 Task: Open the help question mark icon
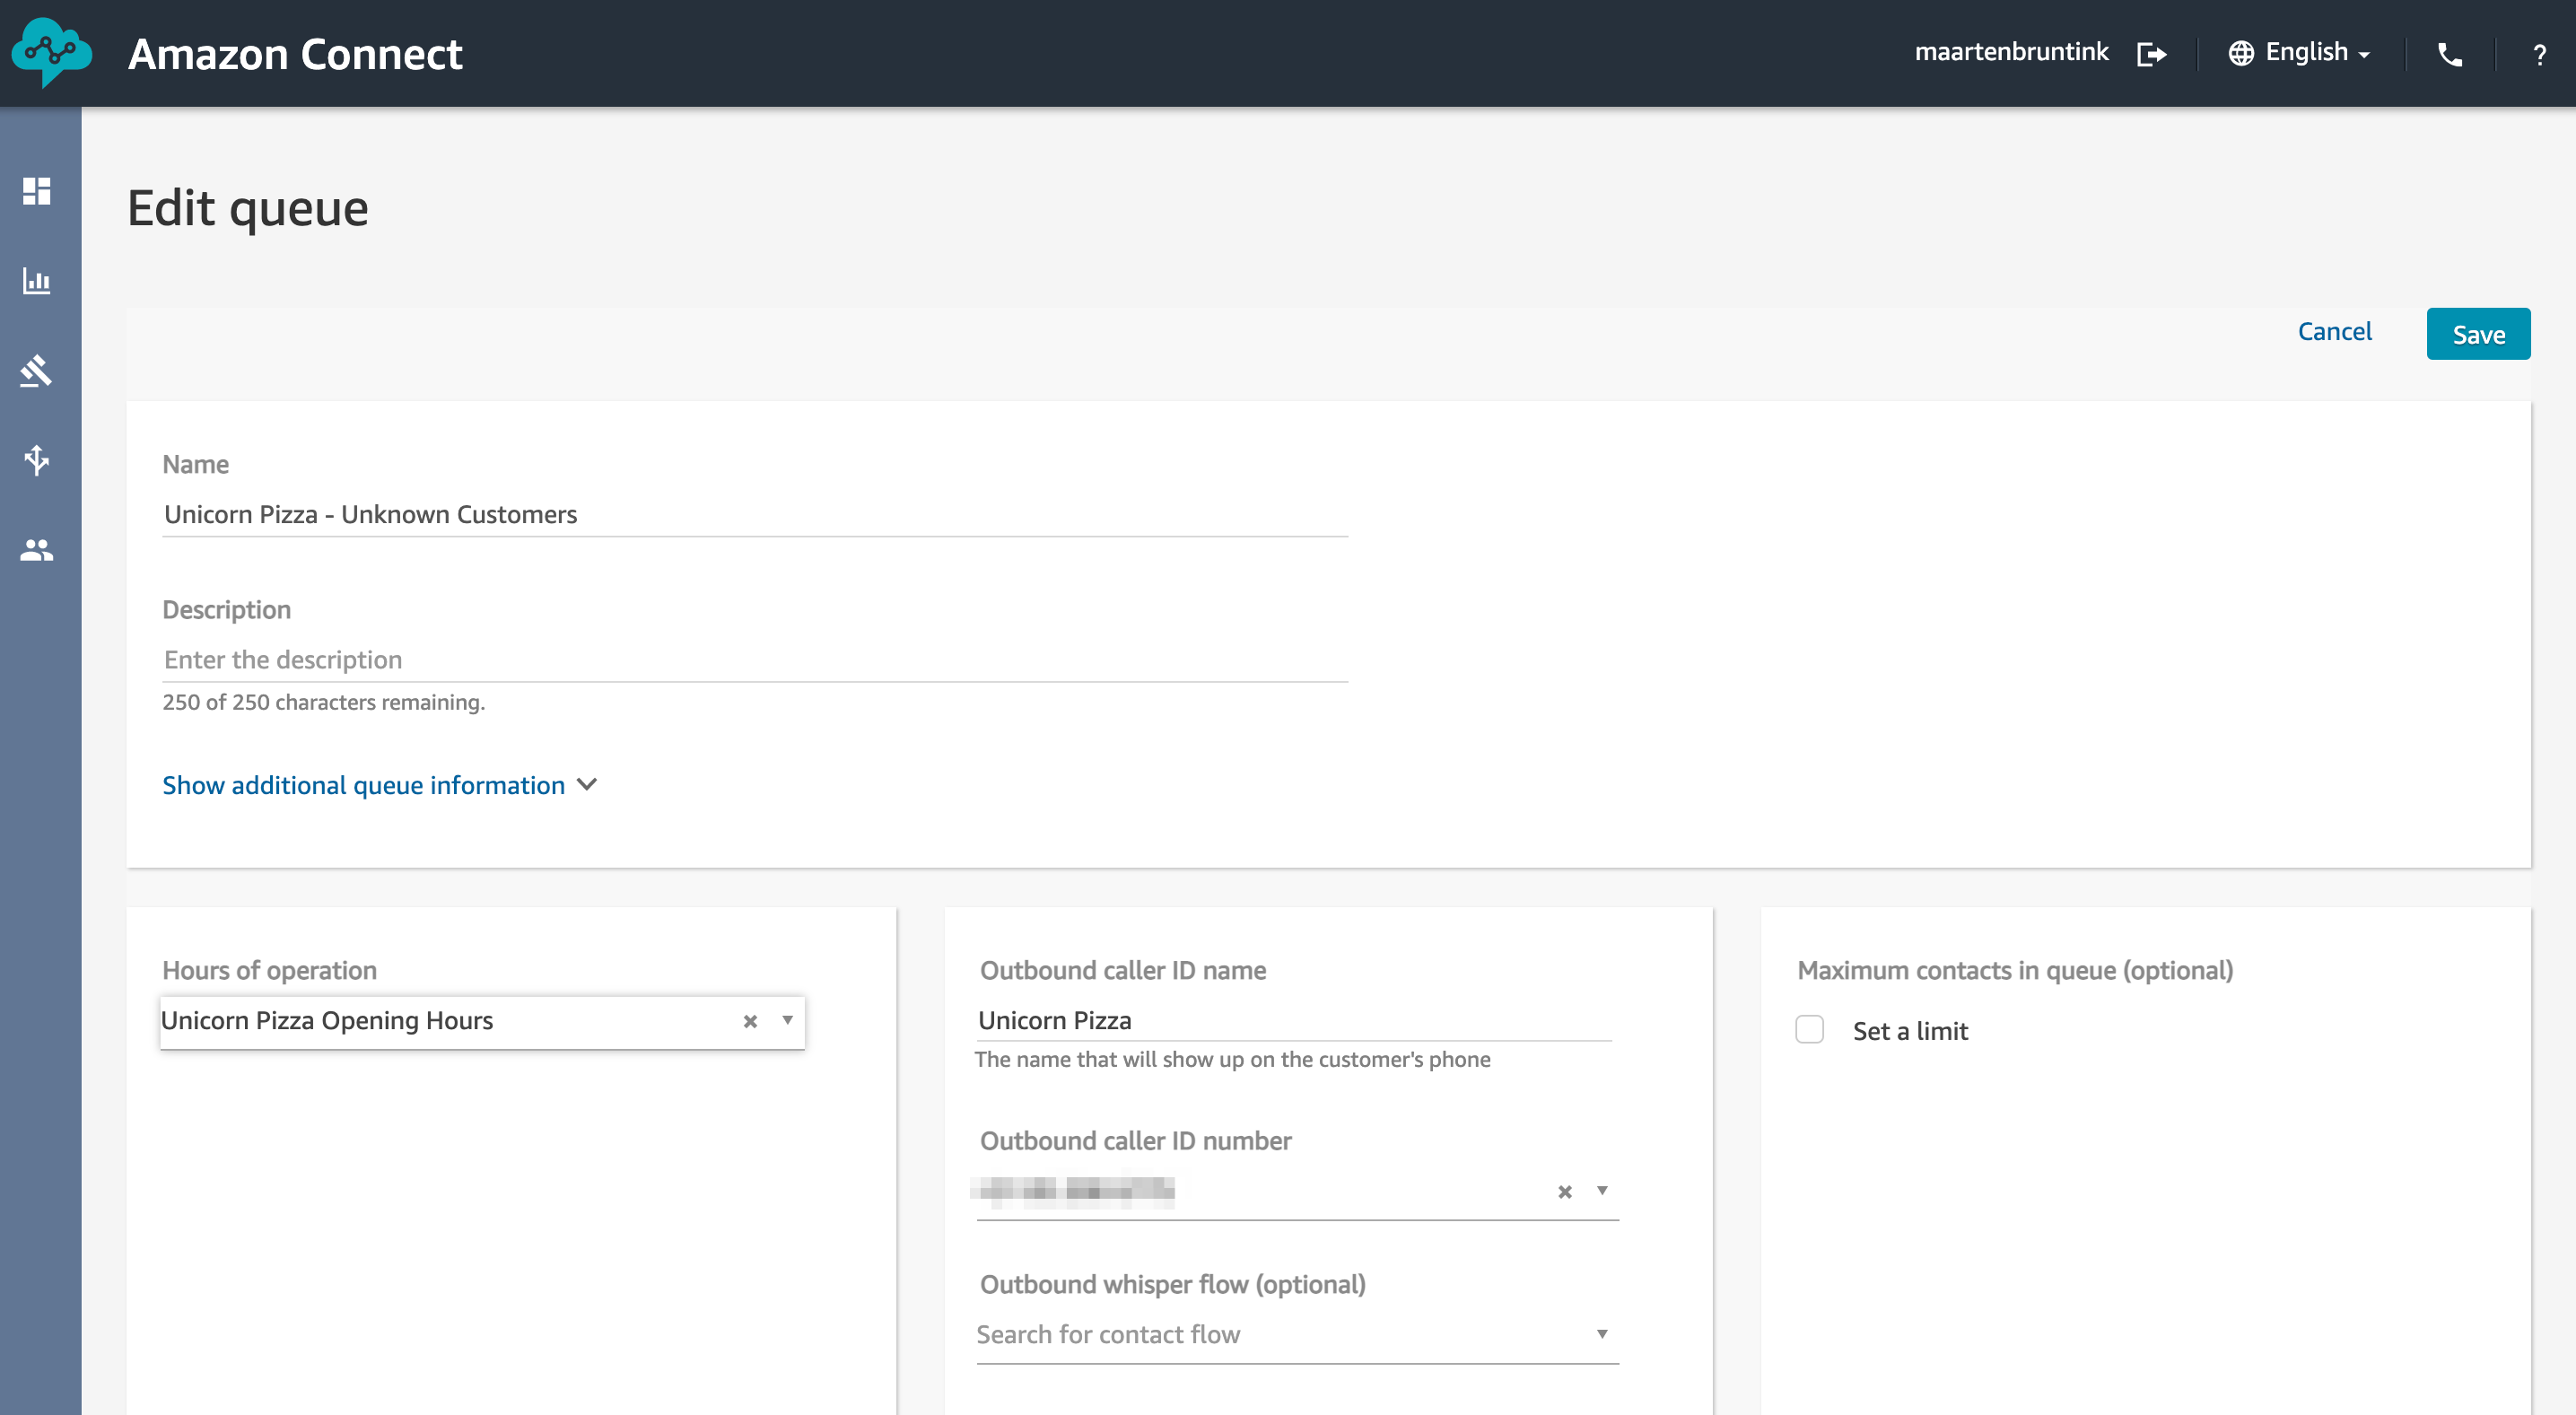pyautogui.click(x=2540, y=55)
